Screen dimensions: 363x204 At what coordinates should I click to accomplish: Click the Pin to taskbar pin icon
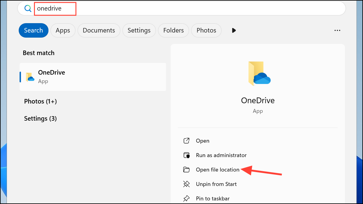click(x=187, y=198)
